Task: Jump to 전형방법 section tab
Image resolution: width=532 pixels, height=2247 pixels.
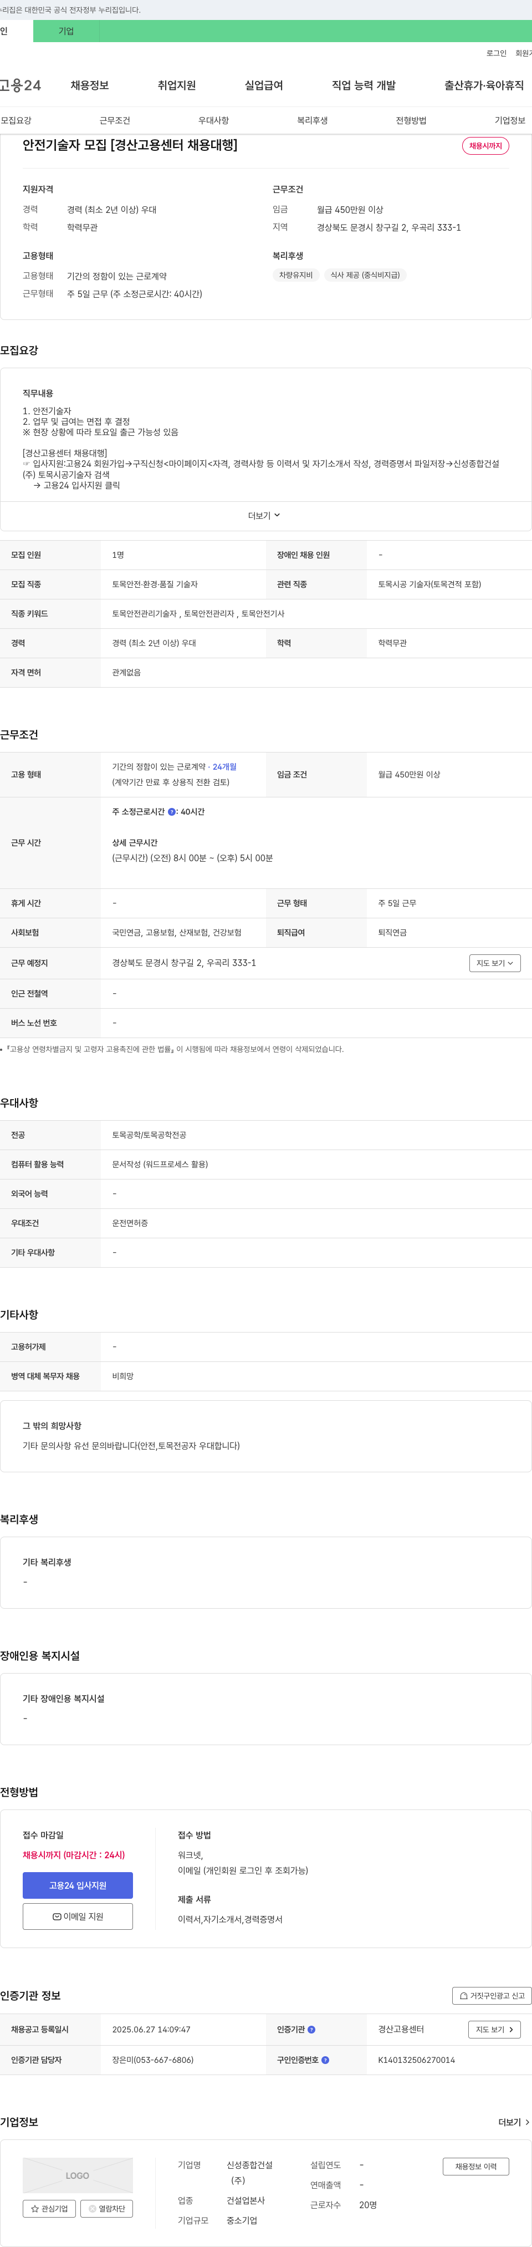Action: click(411, 120)
